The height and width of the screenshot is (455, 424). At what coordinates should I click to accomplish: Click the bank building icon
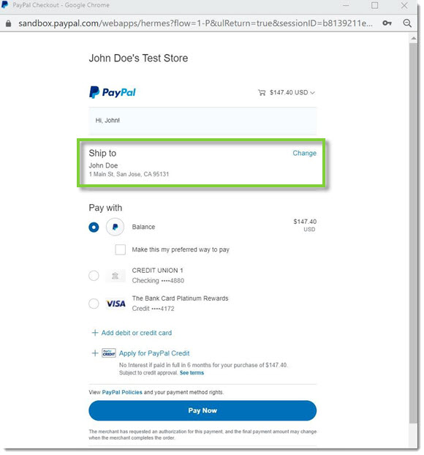tap(115, 276)
